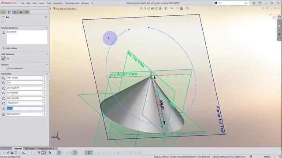This screenshot has height=158, width=282.
Task: Decrease the angle 334.20 with its down arrow
Action: point(45,115)
